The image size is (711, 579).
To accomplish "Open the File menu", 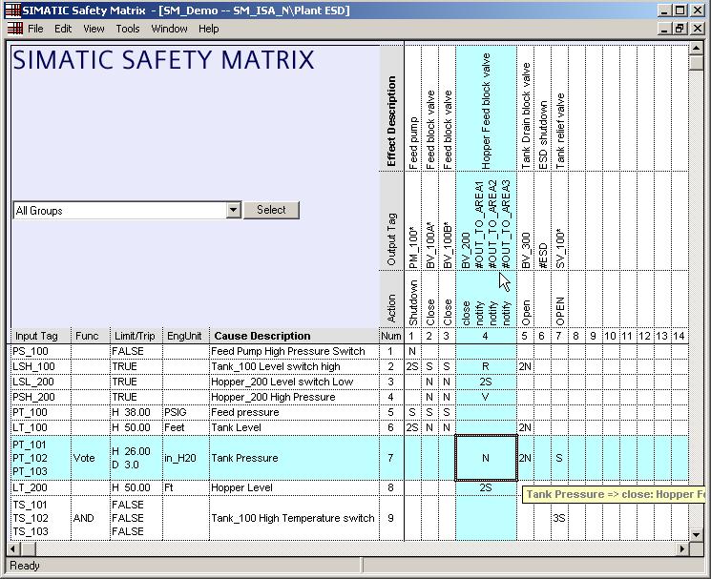I will (35, 29).
